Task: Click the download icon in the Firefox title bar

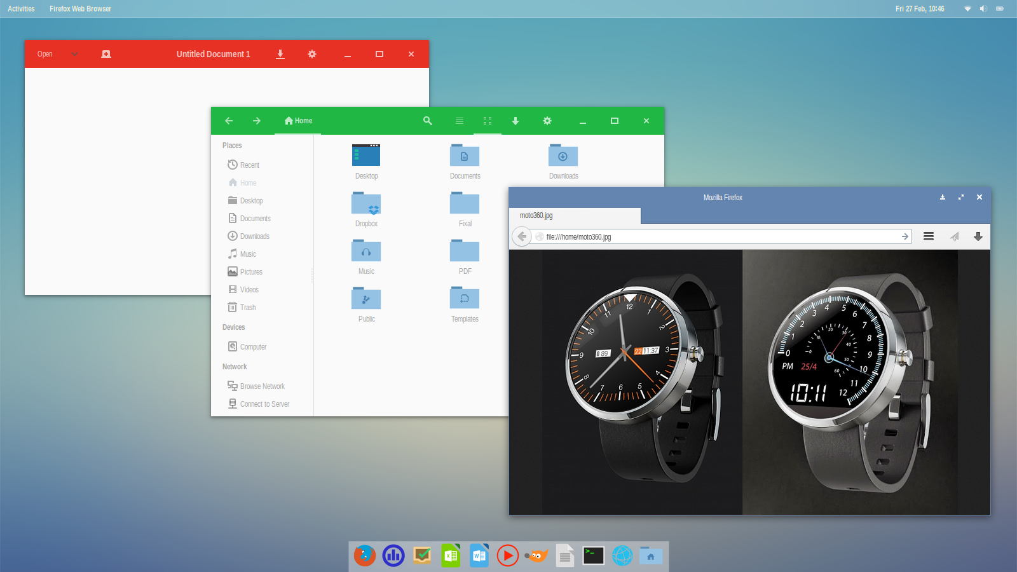Action: 943,197
